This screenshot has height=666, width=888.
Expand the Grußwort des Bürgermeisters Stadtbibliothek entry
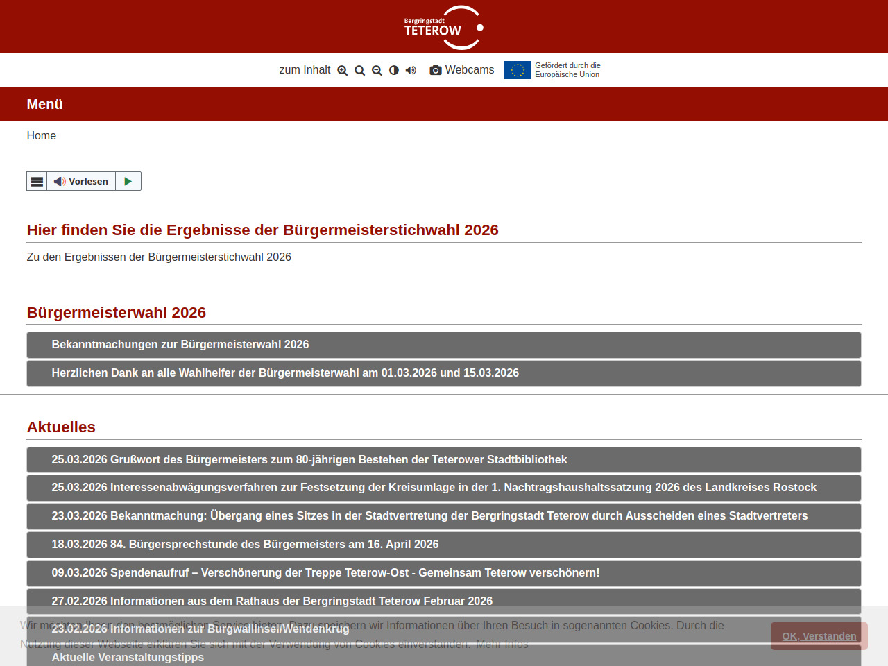click(x=309, y=460)
